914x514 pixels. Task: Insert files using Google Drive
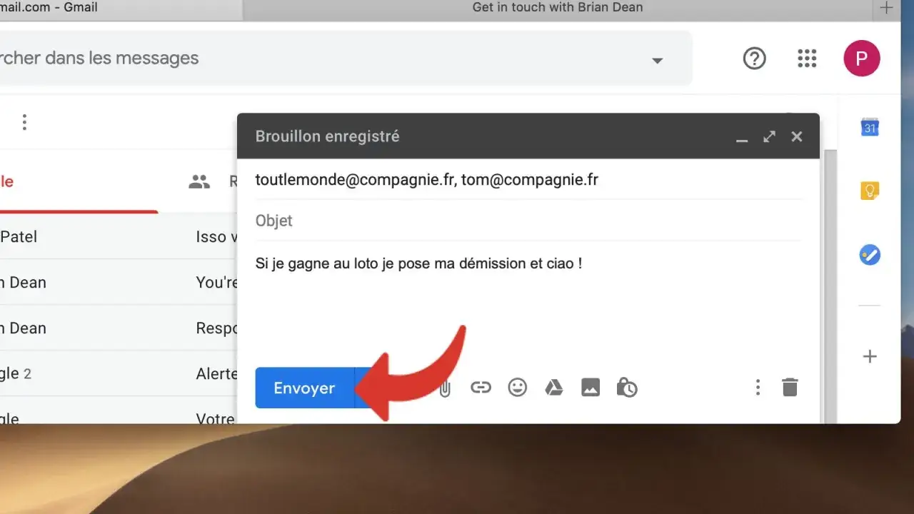pyautogui.click(x=554, y=388)
